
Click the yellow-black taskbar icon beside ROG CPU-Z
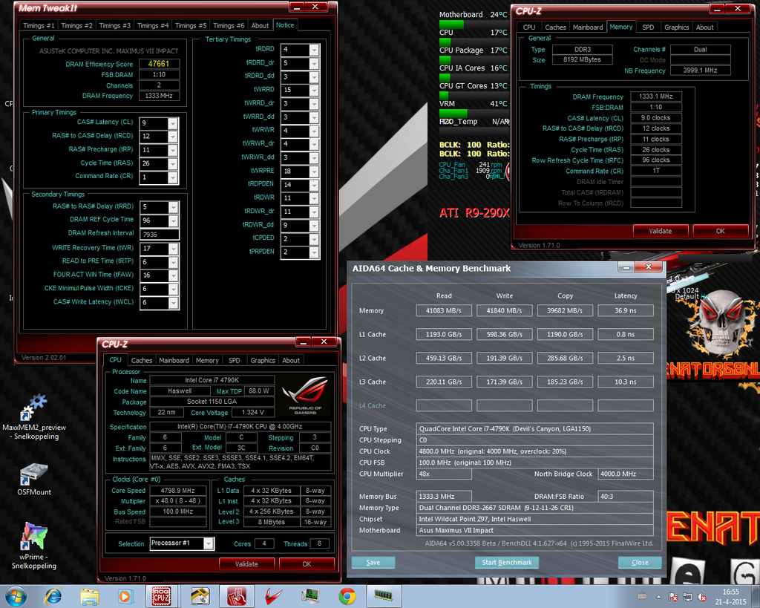point(200,596)
